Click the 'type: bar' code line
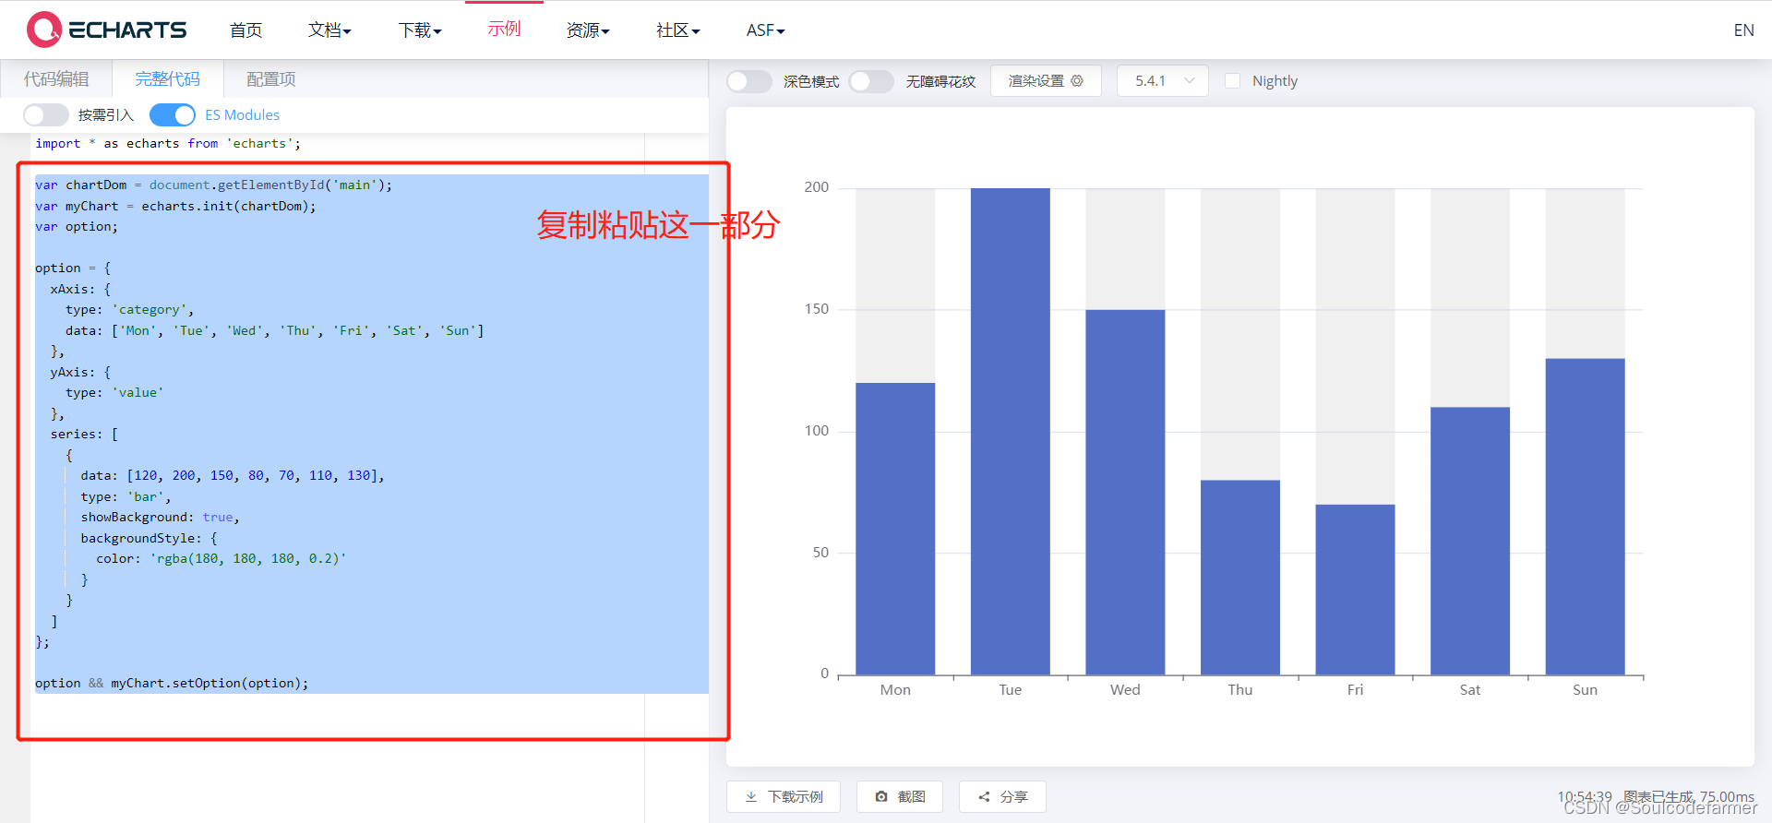Viewport: 1772px width, 823px height. click(x=126, y=496)
